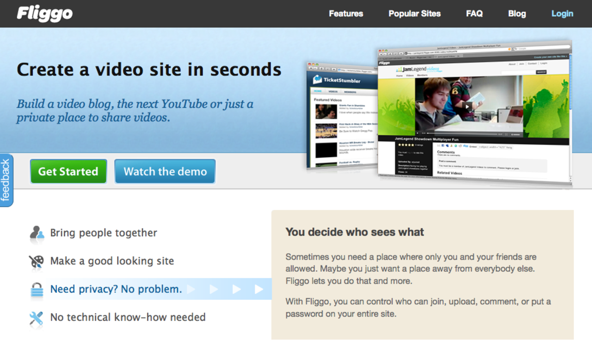
Task: Open the feedback side tab
Action: [6, 180]
